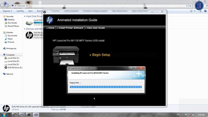Image resolution: width=208 pixels, height=117 pixels.
Task: Minimize the HP installer progress dialog
Action: click(131, 68)
